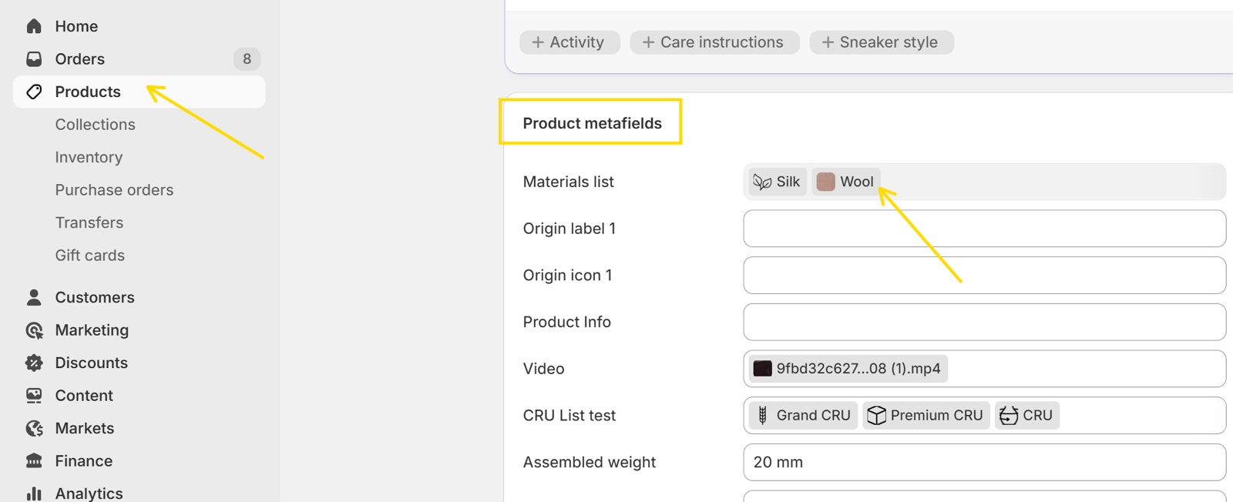The image size is (1233, 502).
Task: Open the 9fbd32c627...08 (1).mp4 video chip
Action: (848, 369)
